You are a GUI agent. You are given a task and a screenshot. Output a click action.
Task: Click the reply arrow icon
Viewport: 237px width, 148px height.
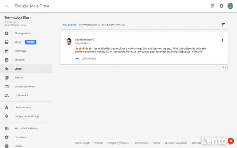click(77, 58)
